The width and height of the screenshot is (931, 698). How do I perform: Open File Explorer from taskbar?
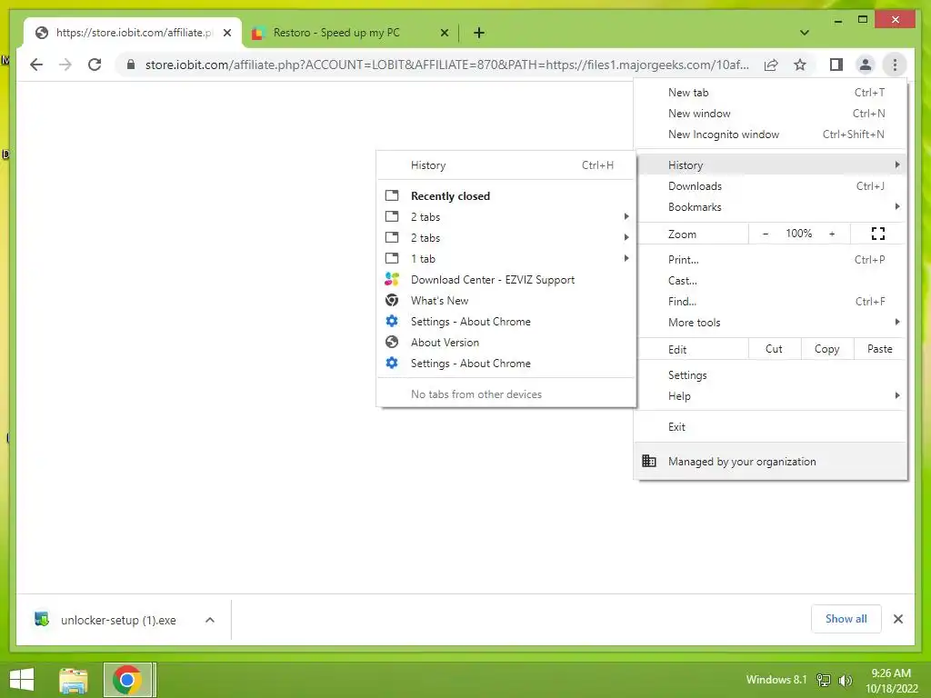74,680
